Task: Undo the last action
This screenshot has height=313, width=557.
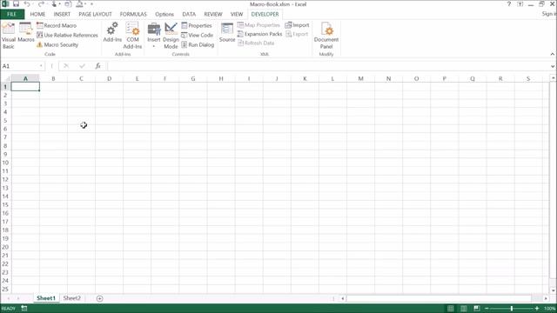Action: [27, 4]
